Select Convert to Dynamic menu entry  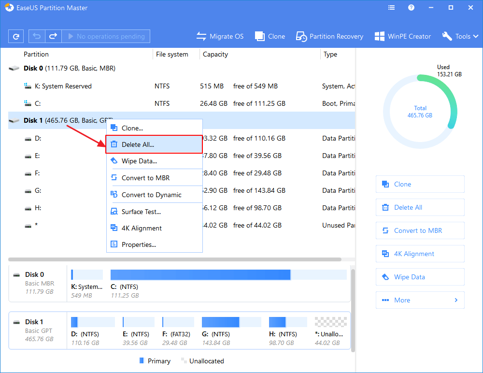(155, 195)
